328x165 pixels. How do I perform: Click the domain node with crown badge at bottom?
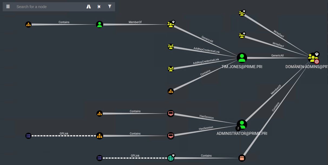pos(171,158)
